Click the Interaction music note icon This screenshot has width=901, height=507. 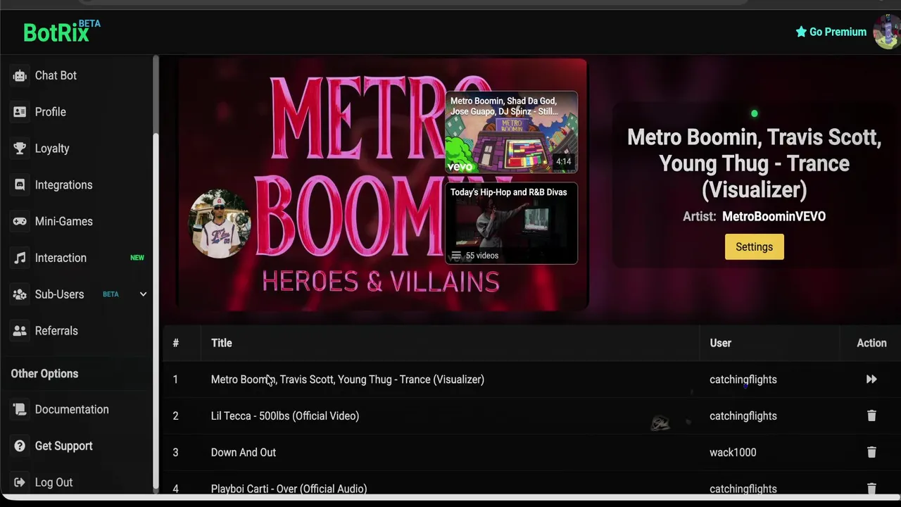[20, 258]
